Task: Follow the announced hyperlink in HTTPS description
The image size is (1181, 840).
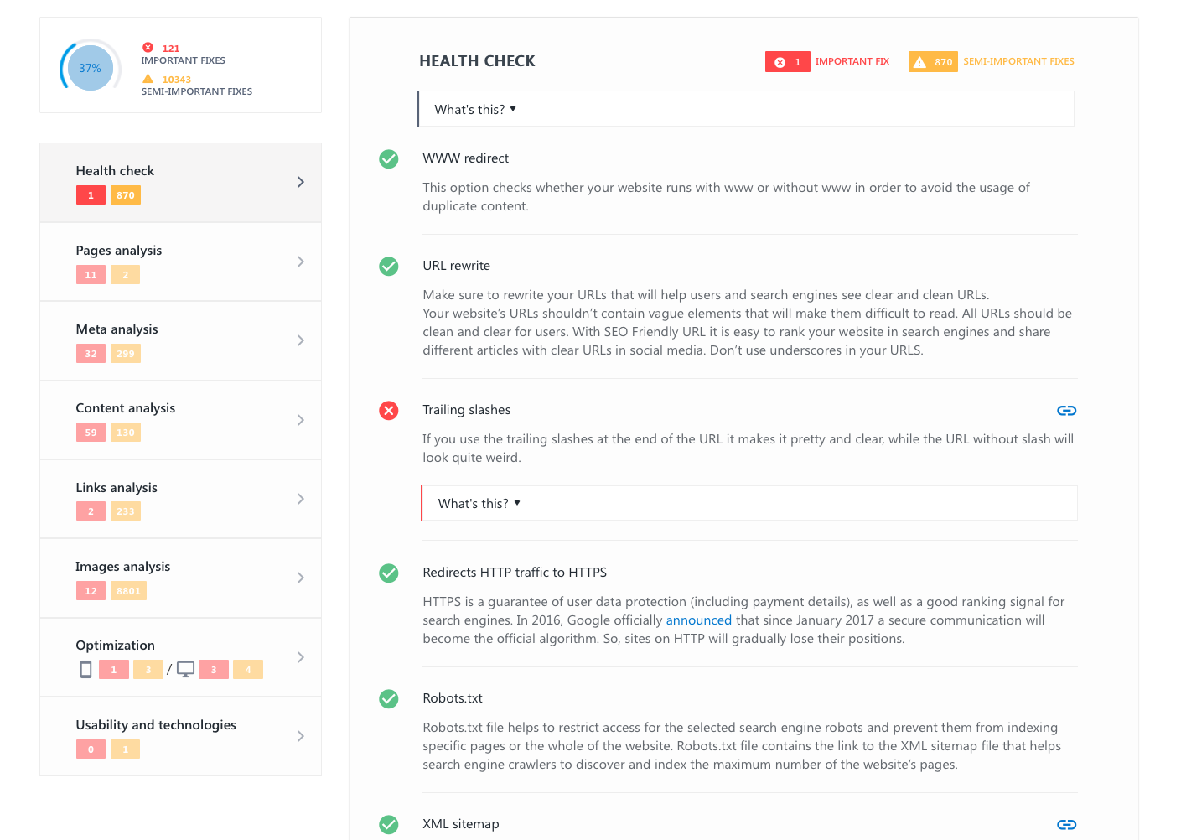Action: (x=698, y=620)
